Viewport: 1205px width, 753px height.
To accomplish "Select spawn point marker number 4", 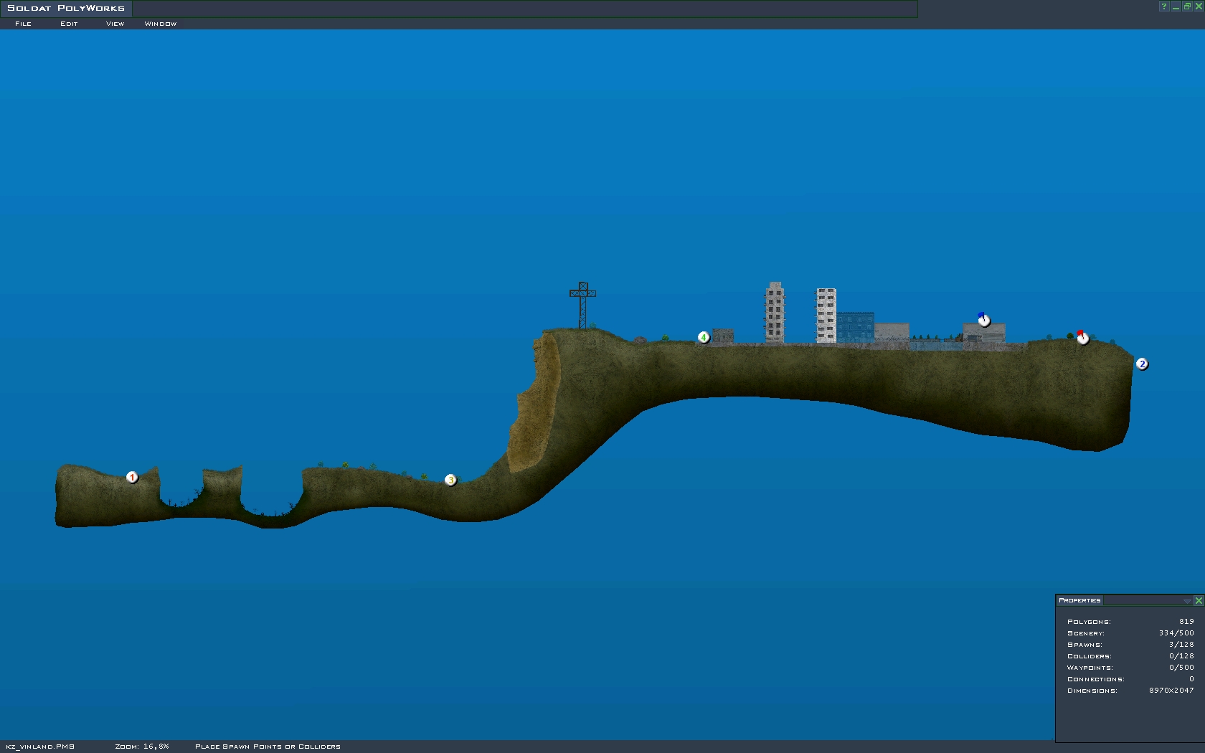I will tap(704, 337).
